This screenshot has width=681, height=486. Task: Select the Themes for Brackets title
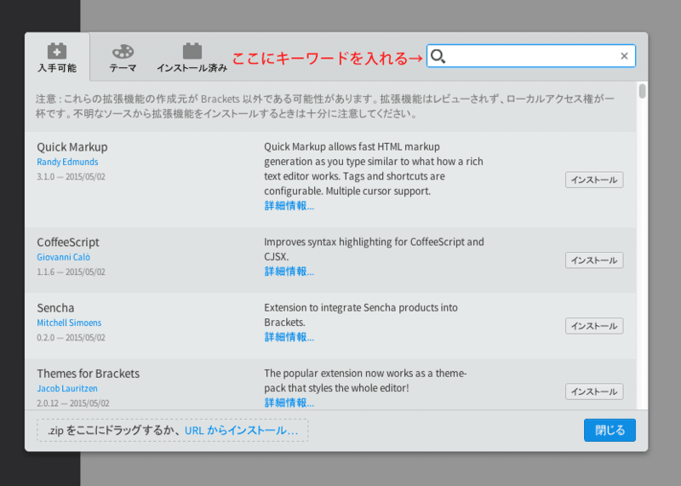(x=89, y=374)
